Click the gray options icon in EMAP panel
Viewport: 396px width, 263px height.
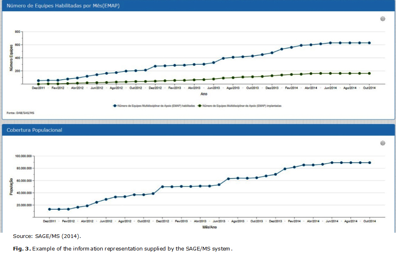(x=383, y=19)
